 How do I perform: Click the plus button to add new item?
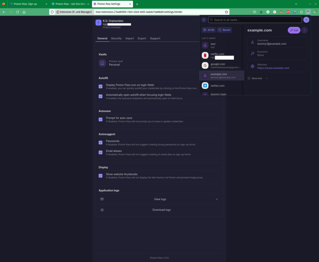[x=306, y=20]
